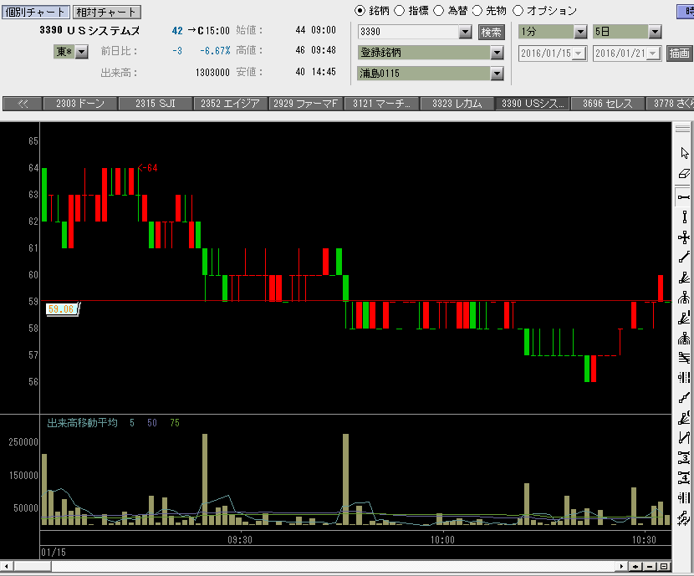The height and width of the screenshot is (576, 694).
Task: Click the square reset-view button beside minus
Action: [664, 567]
